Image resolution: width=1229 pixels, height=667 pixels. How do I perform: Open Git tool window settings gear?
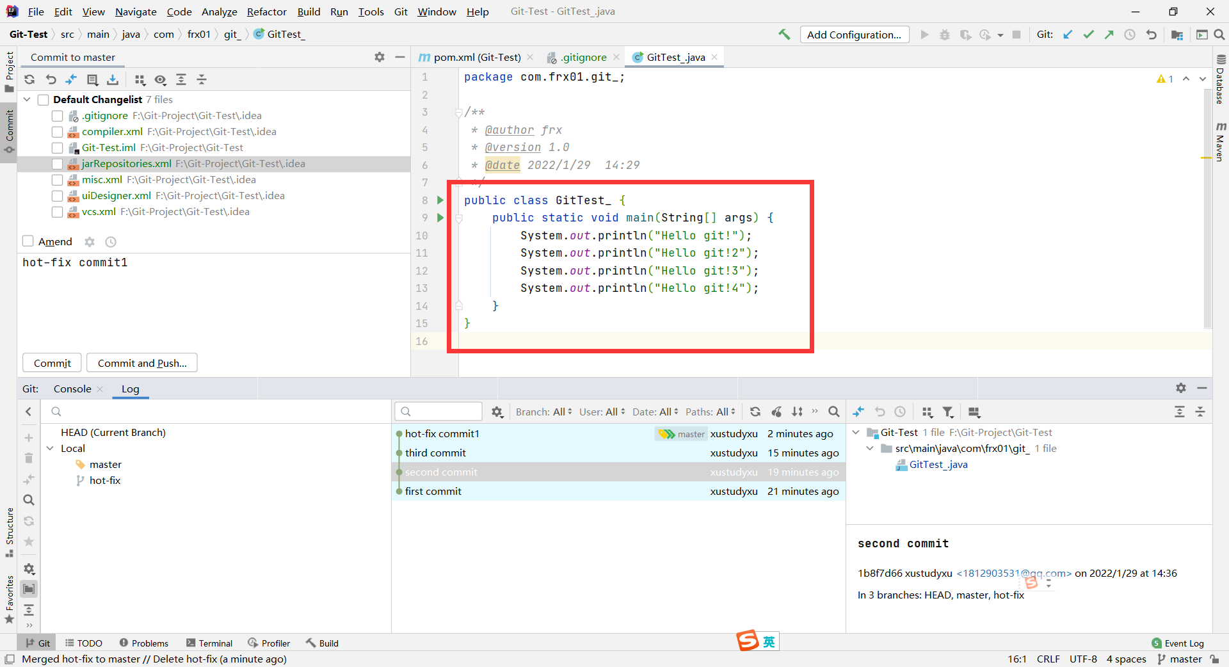(1181, 388)
